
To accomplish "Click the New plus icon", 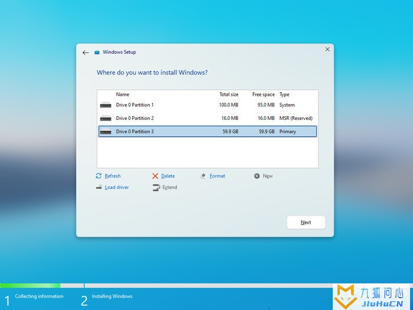I will point(257,176).
